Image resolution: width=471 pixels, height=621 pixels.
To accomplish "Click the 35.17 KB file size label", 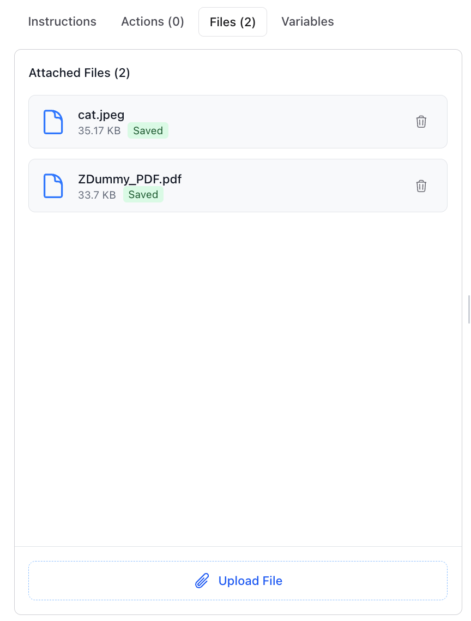I will click(99, 130).
